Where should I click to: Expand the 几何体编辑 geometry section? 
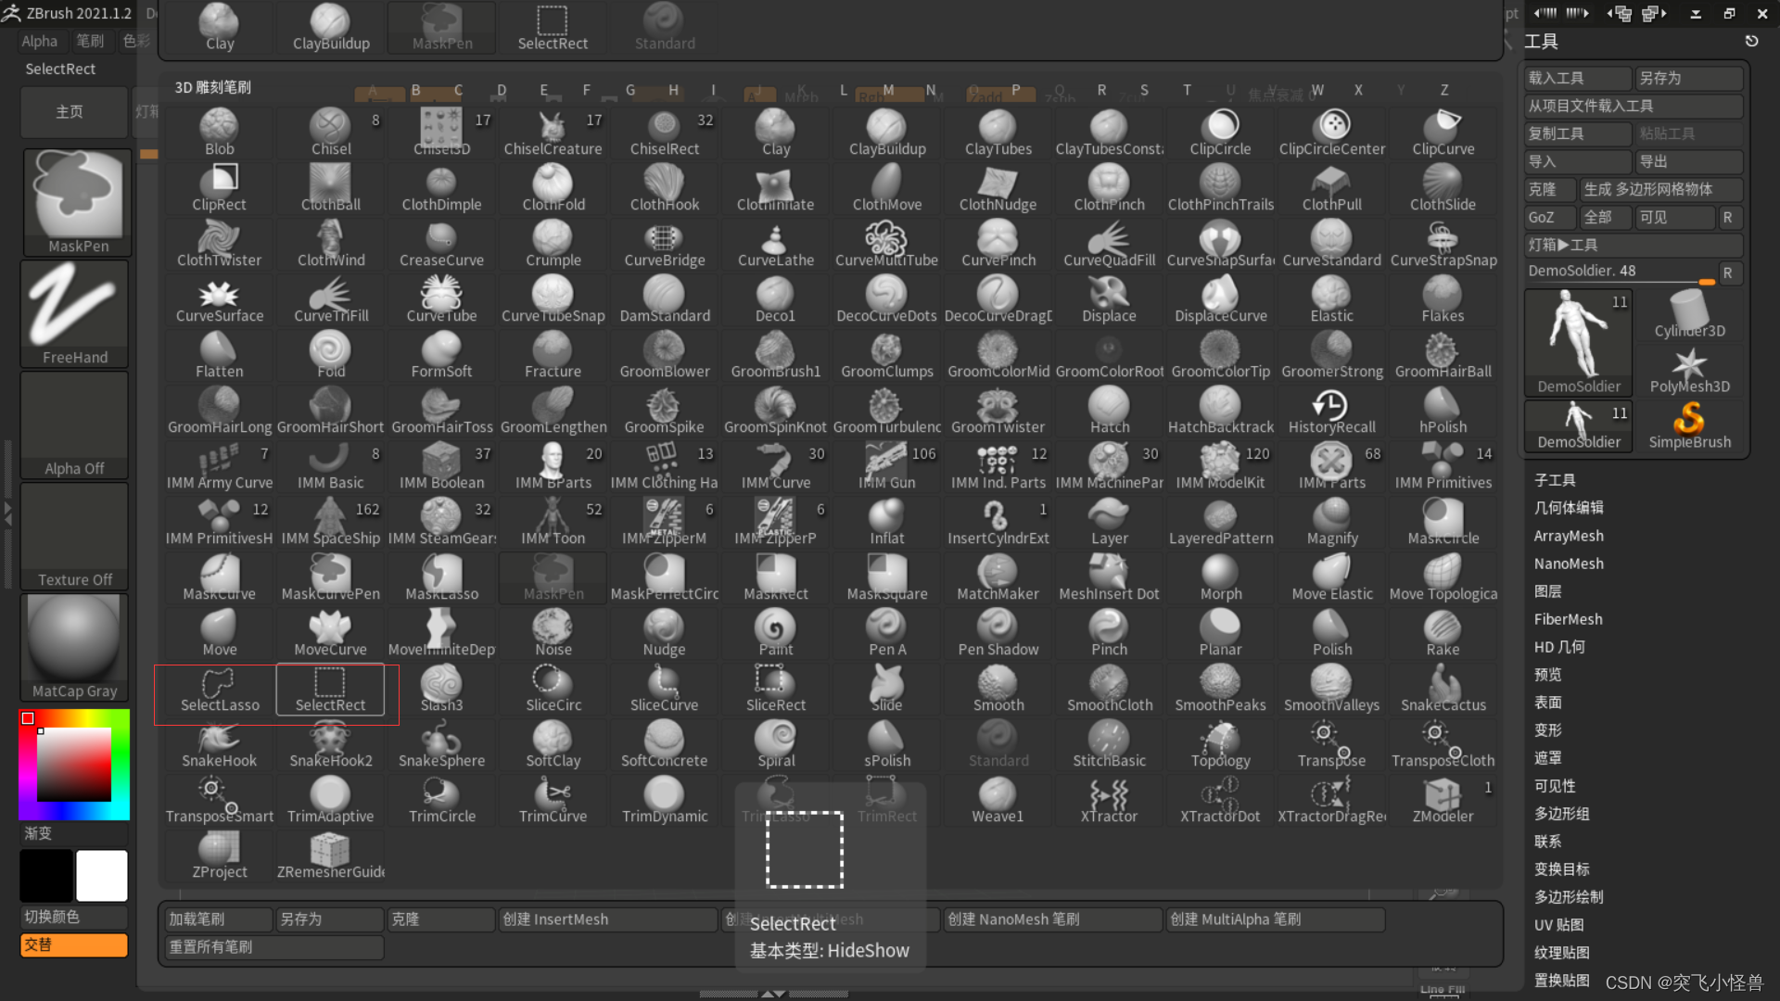[1569, 508]
